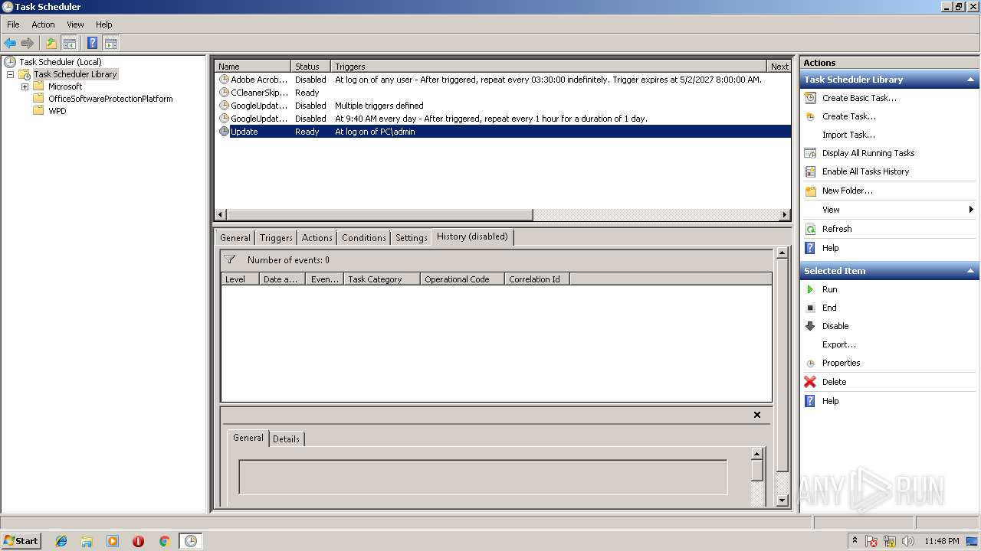The image size is (981, 551).
Task: Click the task list scroll right arrow
Action: point(785,215)
